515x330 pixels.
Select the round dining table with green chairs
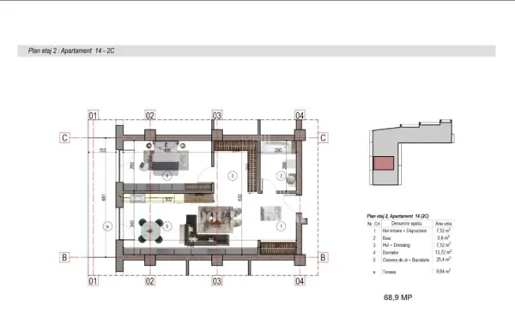[151, 231]
